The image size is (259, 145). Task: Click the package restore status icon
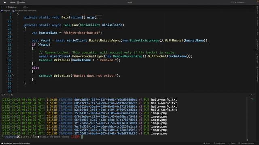[2, 143]
